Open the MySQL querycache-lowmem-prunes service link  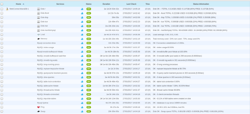click(x=52, y=73)
